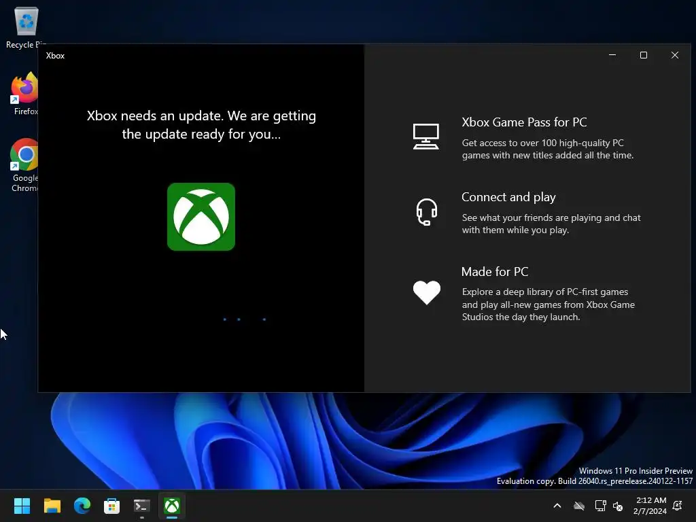Click the headset icon beside Connect and play
The width and height of the screenshot is (696, 522).
pyautogui.click(x=427, y=212)
